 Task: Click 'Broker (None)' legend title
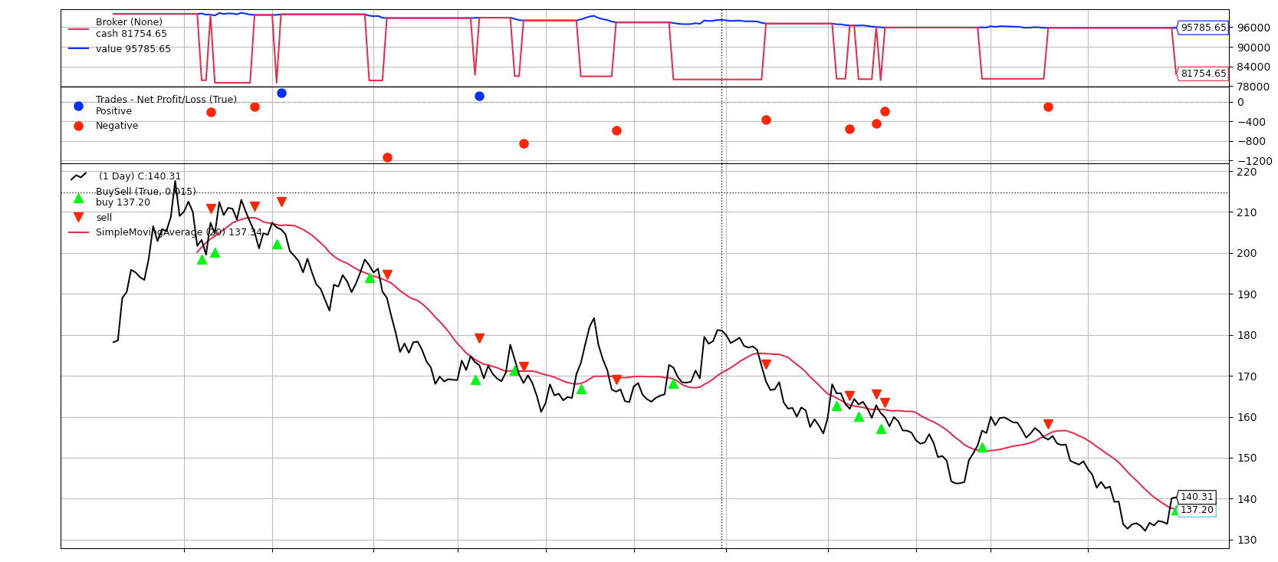point(129,22)
